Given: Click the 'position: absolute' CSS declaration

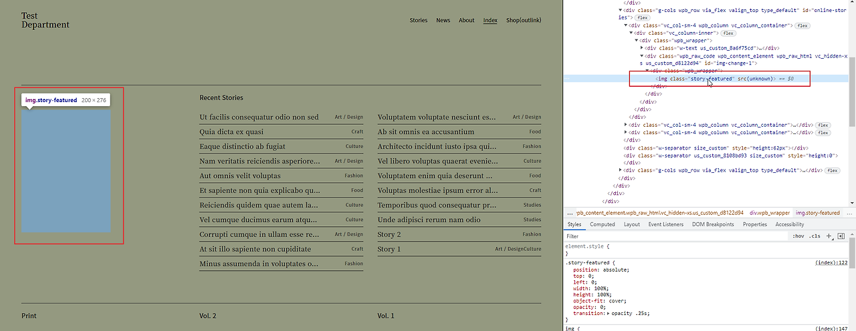Looking at the screenshot, I should (601, 270).
